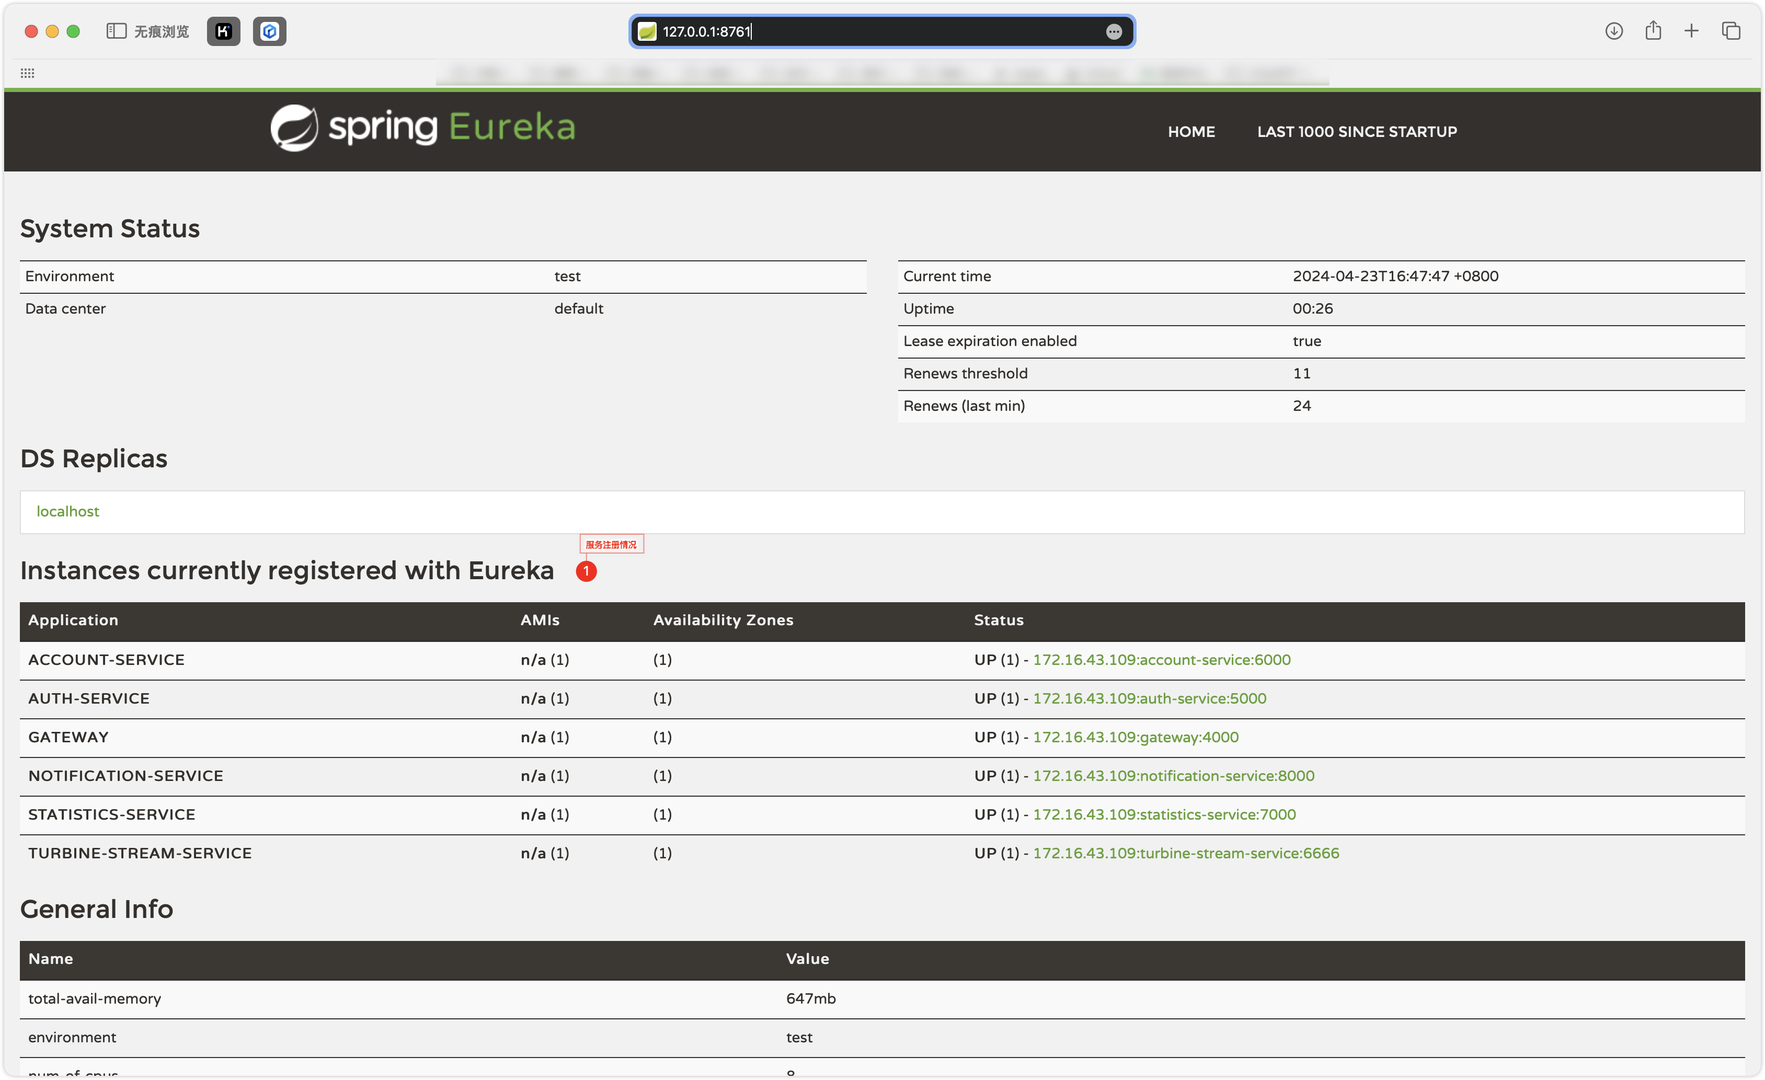
Task: Open turbine-stream-service:6666 instance link
Action: [x=1186, y=853]
